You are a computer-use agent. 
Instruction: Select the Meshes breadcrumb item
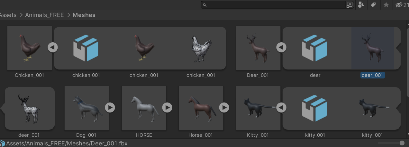84,15
